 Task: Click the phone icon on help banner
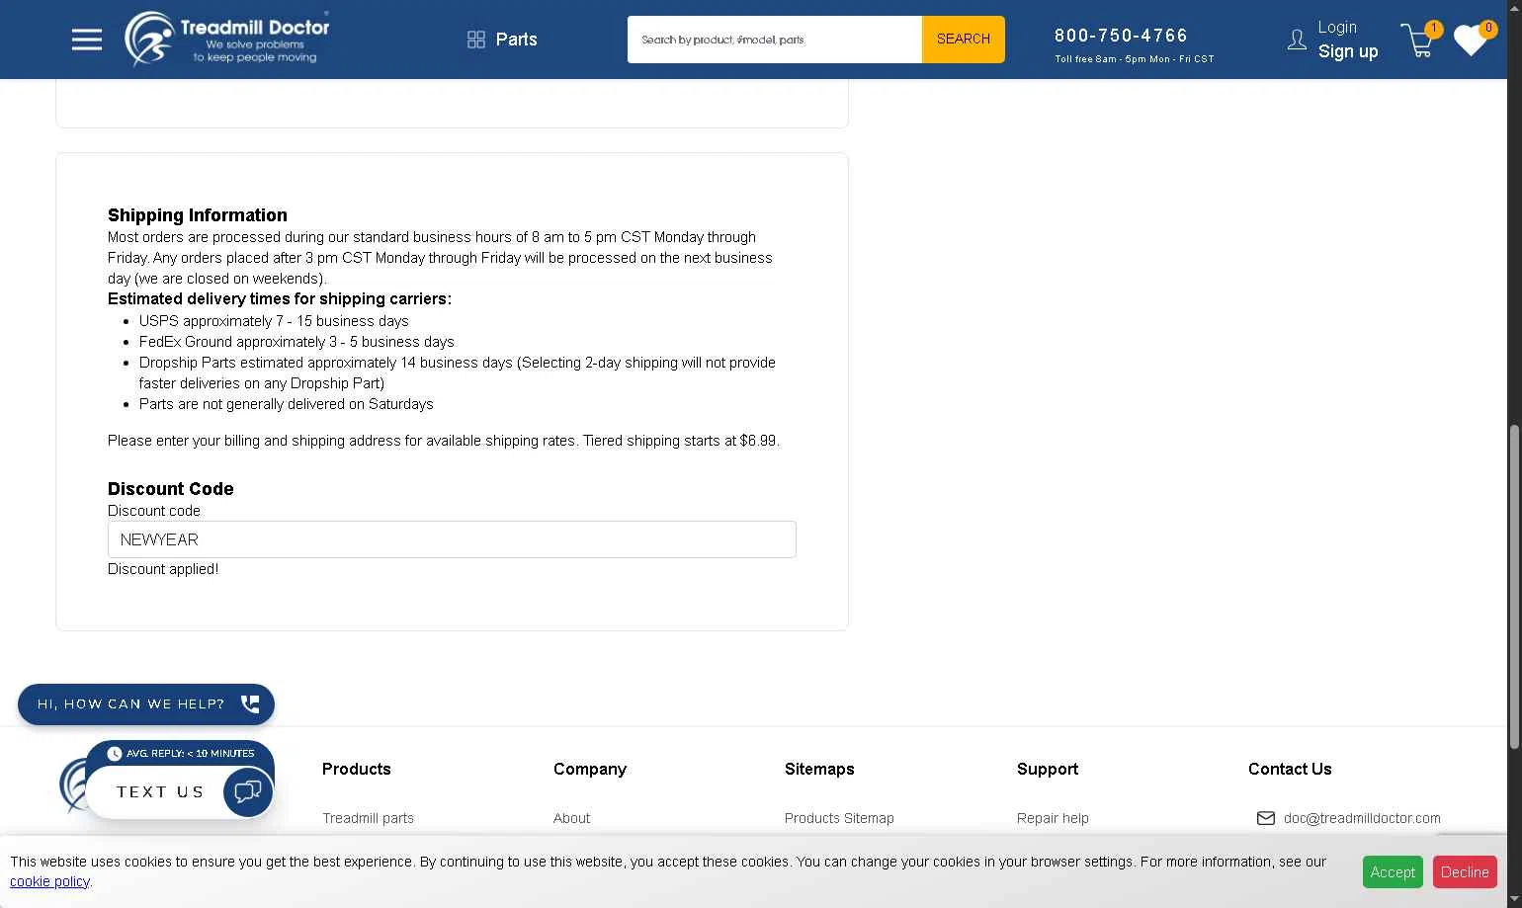point(250,703)
